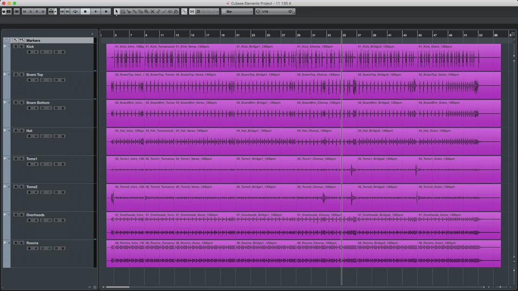Open the Bar snap type dropdown
The image size is (518, 291).
[237, 12]
